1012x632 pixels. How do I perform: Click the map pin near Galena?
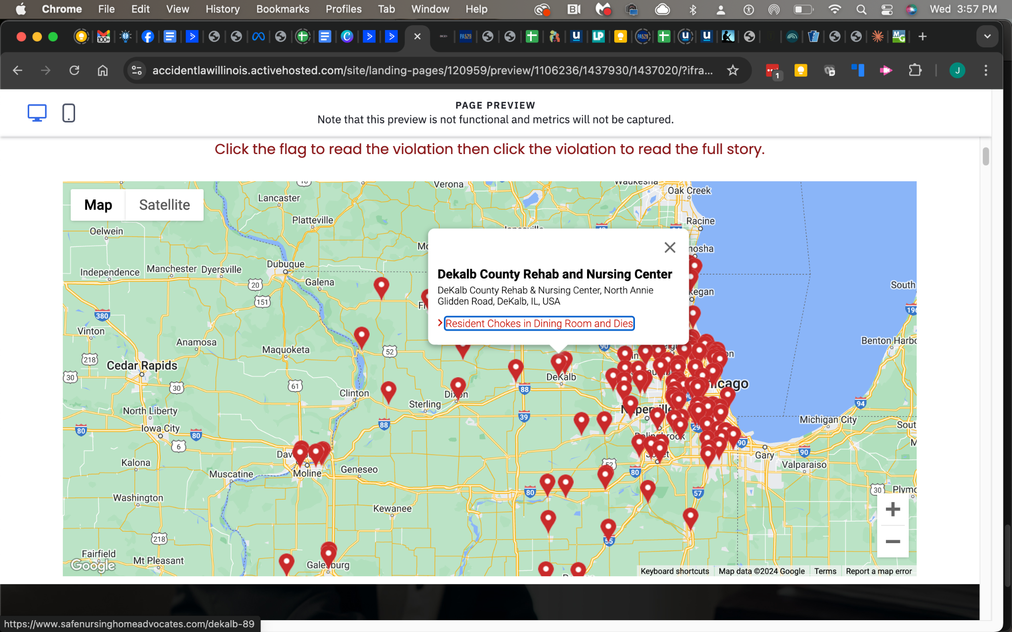click(x=381, y=288)
